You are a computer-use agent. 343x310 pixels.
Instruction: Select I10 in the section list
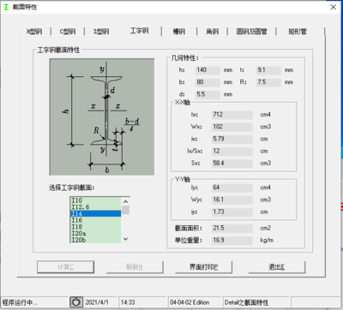96,200
